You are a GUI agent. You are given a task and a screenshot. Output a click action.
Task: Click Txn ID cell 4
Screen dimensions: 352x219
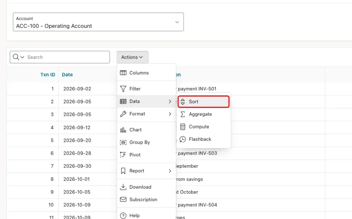(52, 128)
